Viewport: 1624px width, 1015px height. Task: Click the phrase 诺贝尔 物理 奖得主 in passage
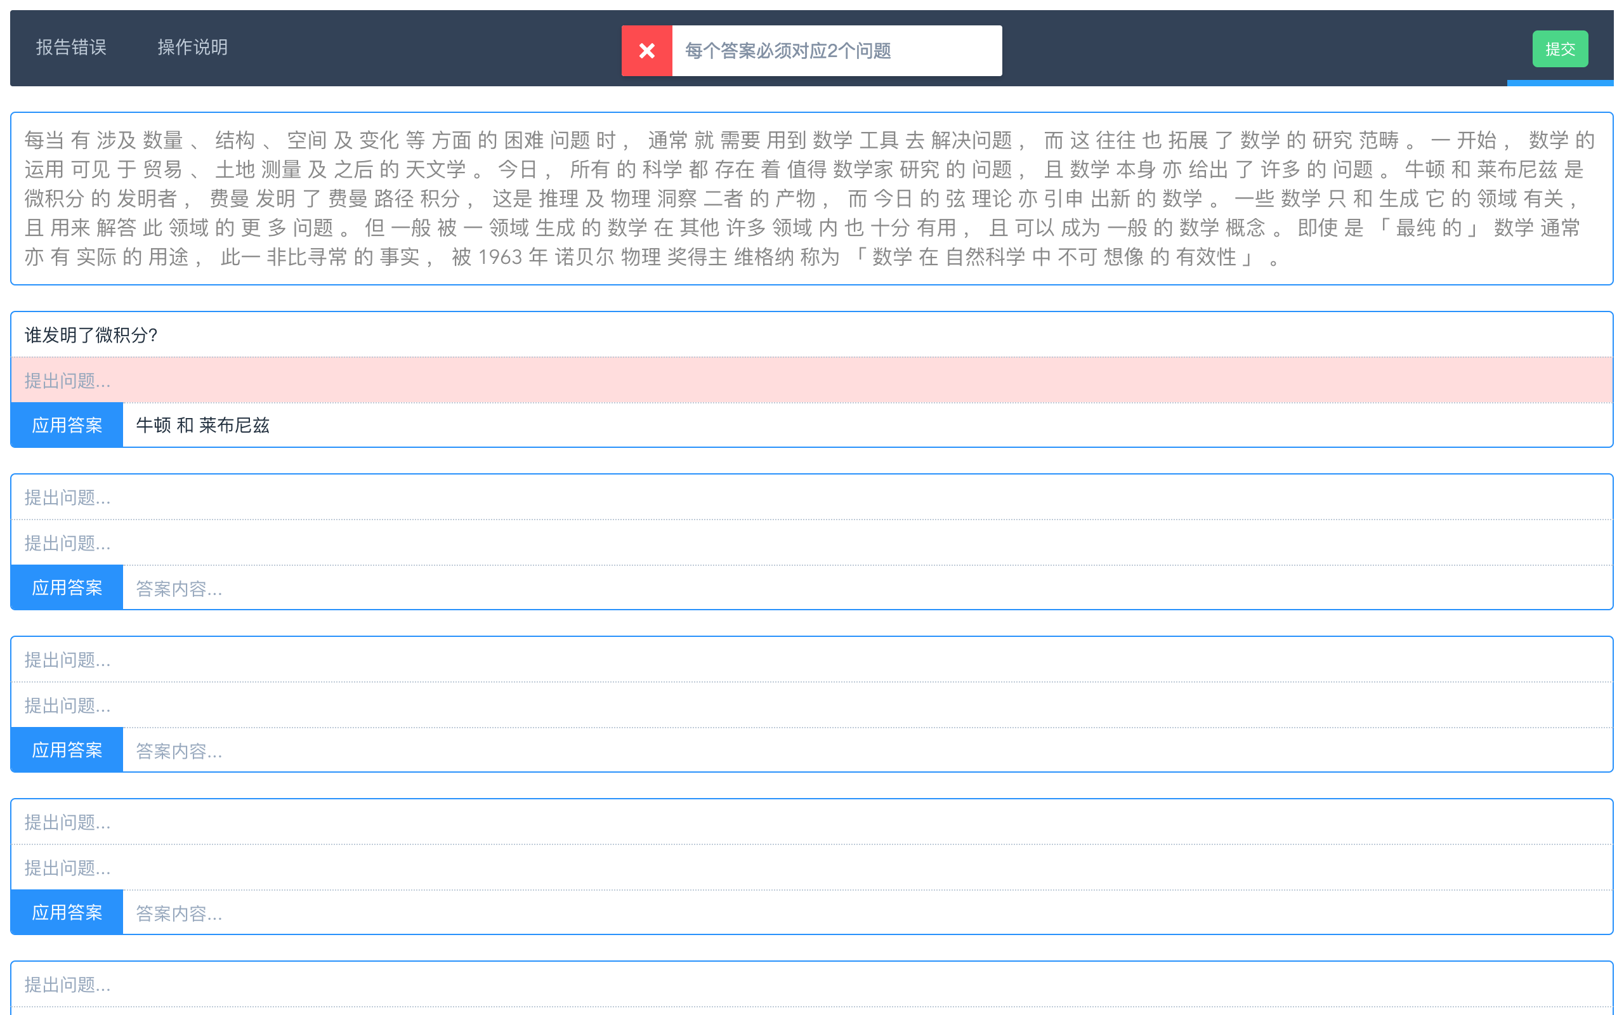click(x=641, y=257)
